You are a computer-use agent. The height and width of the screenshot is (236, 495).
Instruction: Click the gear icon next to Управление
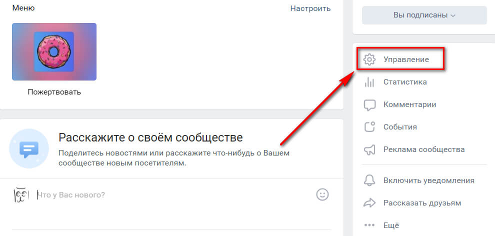[x=369, y=59]
